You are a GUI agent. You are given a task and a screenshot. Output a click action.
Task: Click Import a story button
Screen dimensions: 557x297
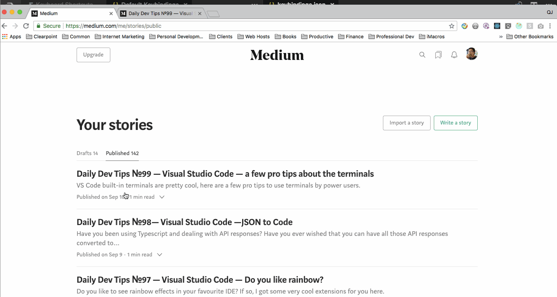[407, 123]
